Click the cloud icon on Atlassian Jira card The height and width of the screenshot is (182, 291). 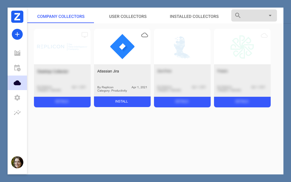145,35
